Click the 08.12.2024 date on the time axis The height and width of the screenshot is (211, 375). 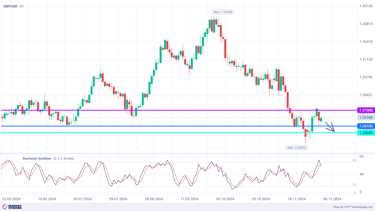(x=332, y=199)
